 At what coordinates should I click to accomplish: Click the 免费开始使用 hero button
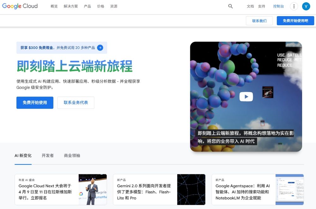pyautogui.click(x=35, y=103)
